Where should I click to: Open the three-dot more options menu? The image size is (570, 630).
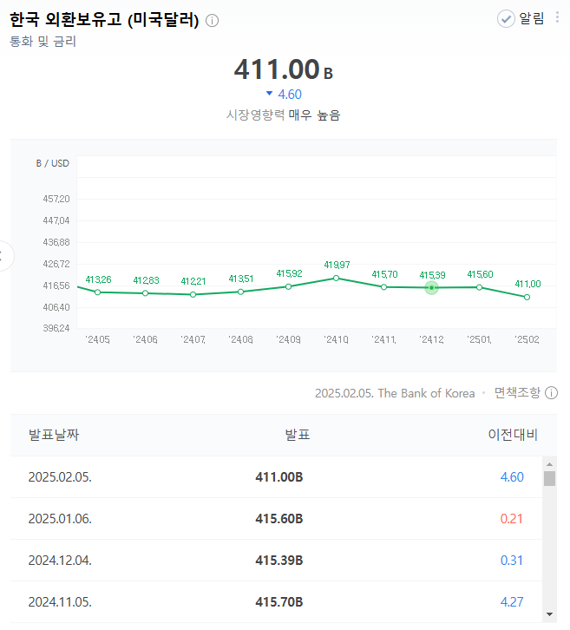(x=557, y=17)
